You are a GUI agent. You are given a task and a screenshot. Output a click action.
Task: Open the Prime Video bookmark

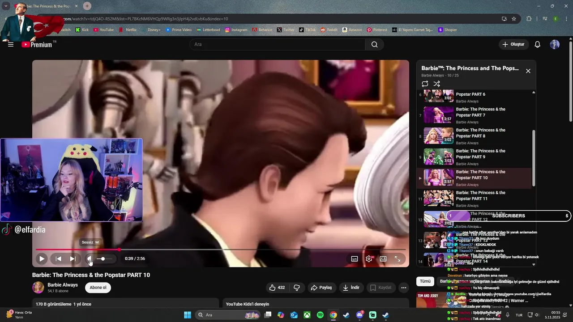coord(178,30)
